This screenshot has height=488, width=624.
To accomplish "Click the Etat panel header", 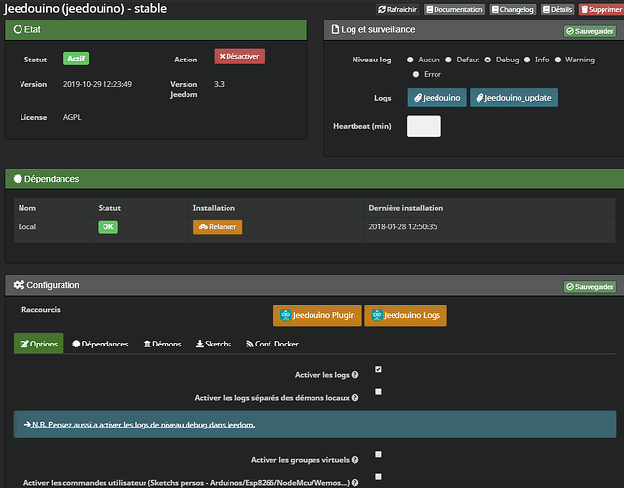I will point(155,30).
